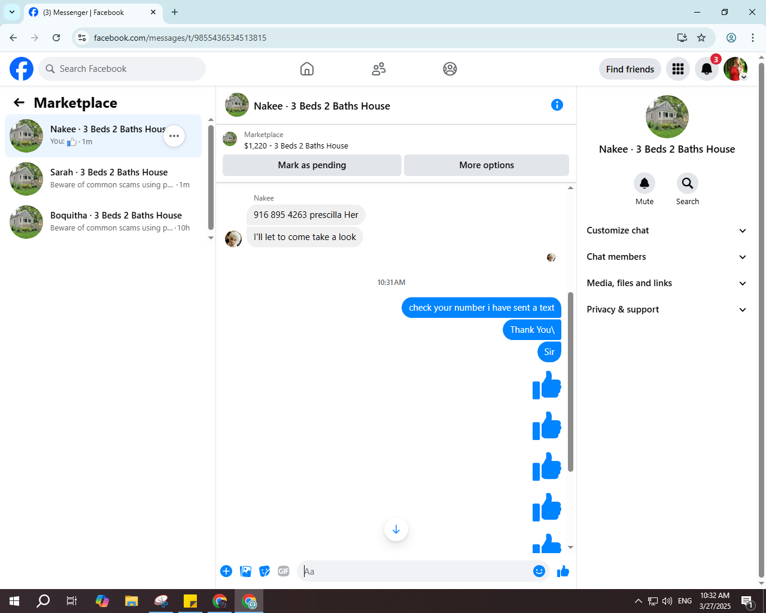Screen dimensions: 766x613
Task: Expand the Customize chat section
Action: click(667, 230)
